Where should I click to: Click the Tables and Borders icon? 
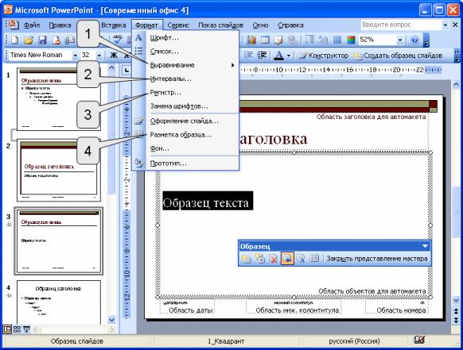pos(278,40)
